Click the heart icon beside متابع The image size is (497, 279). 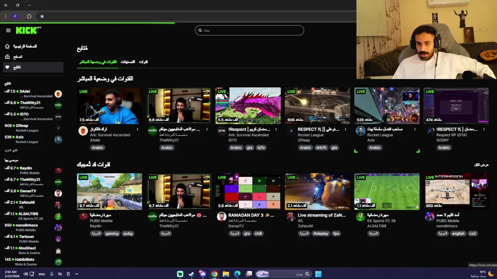click(x=7, y=67)
